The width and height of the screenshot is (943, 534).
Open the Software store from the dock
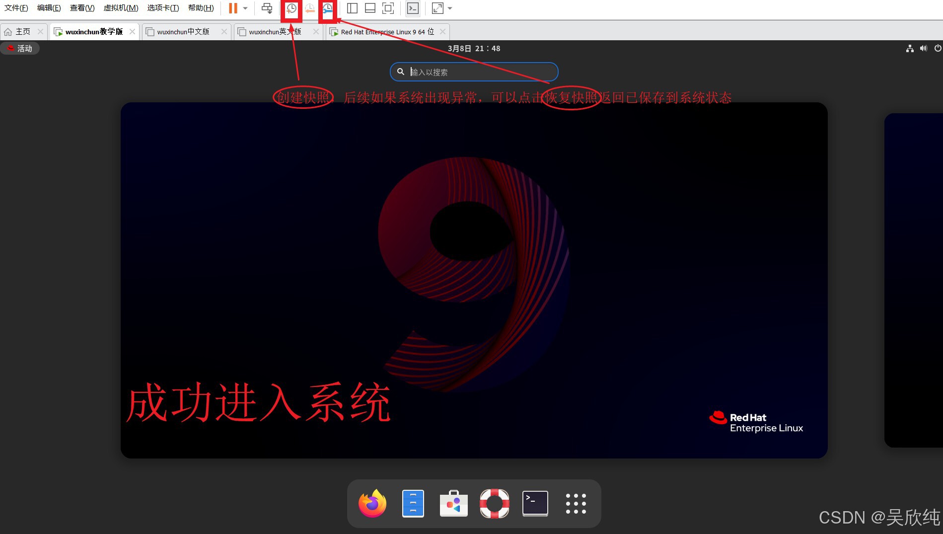tap(454, 503)
